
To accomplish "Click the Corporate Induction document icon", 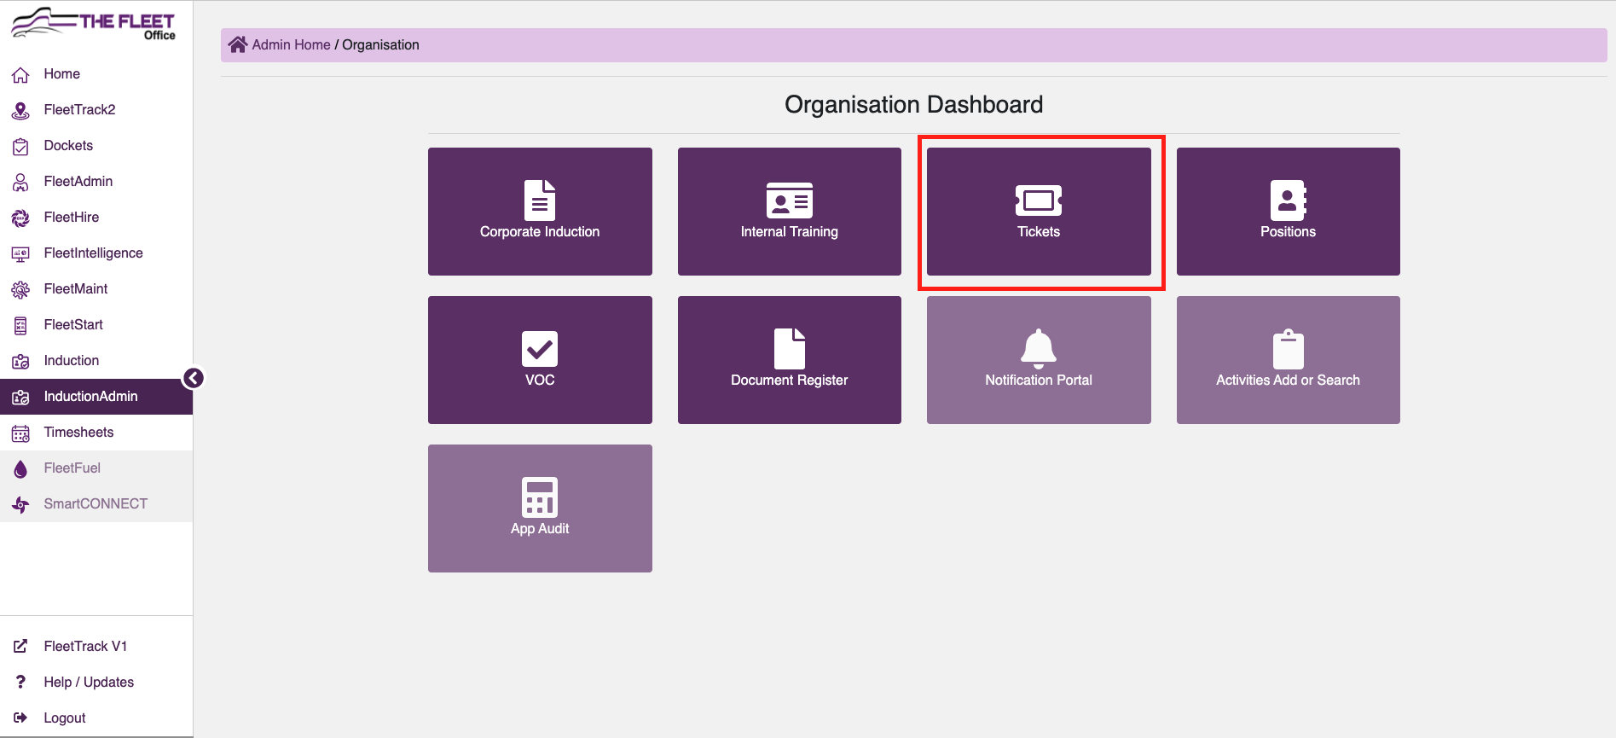I will point(540,200).
